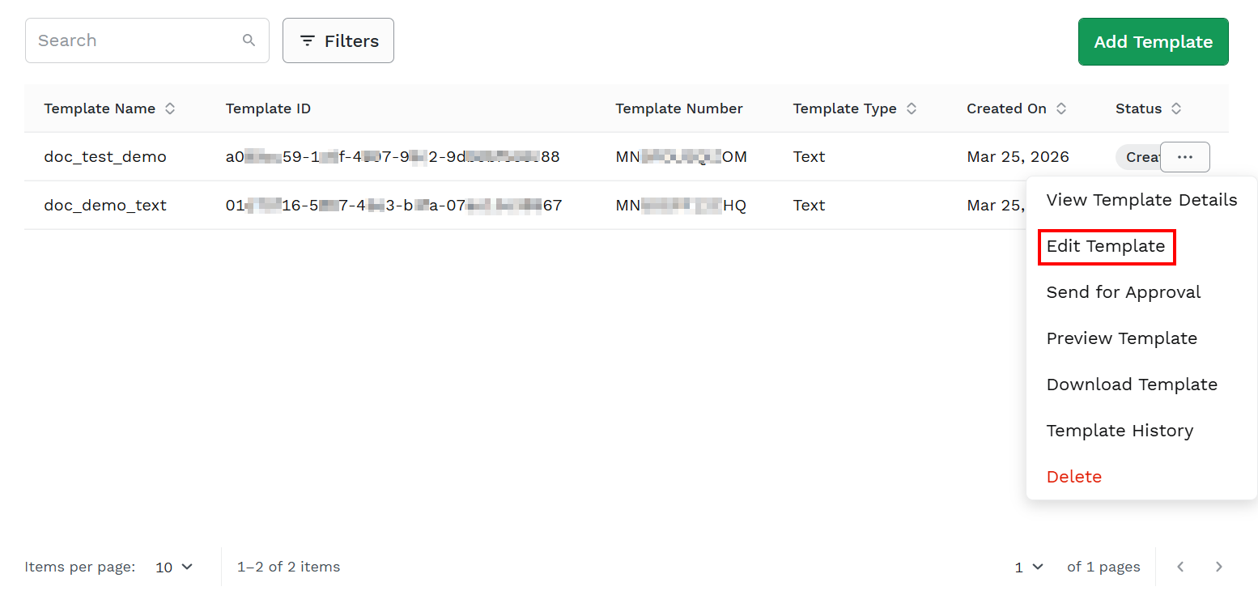The image size is (1258, 595).
Task: Go to the previous page arrow
Action: 1180,567
